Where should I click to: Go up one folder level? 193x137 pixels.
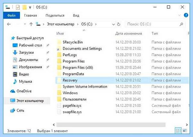(31, 24)
